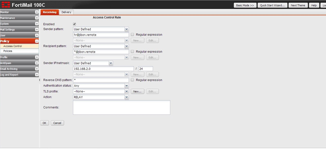This screenshot has width=326, height=149.
Task: Click the IP address field 192.168.2.0
Action: pos(103,69)
